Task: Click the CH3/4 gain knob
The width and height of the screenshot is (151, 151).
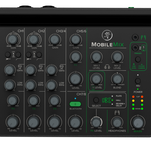Action: pyautogui.click(x=55, y=40)
